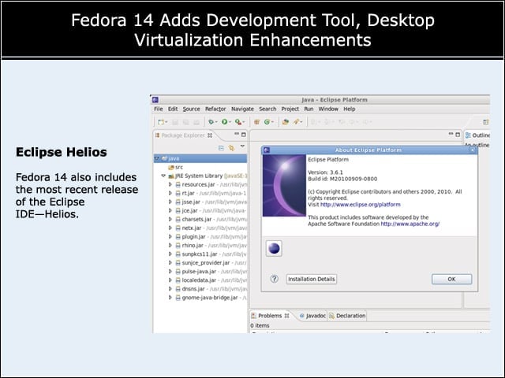The height and width of the screenshot is (378, 505).
Task: Collapse the JRE System Library node
Action: point(163,176)
